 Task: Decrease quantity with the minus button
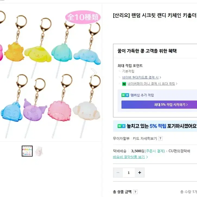click(118, 173)
